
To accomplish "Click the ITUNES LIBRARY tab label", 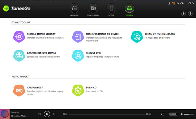I will tap(93, 15).
